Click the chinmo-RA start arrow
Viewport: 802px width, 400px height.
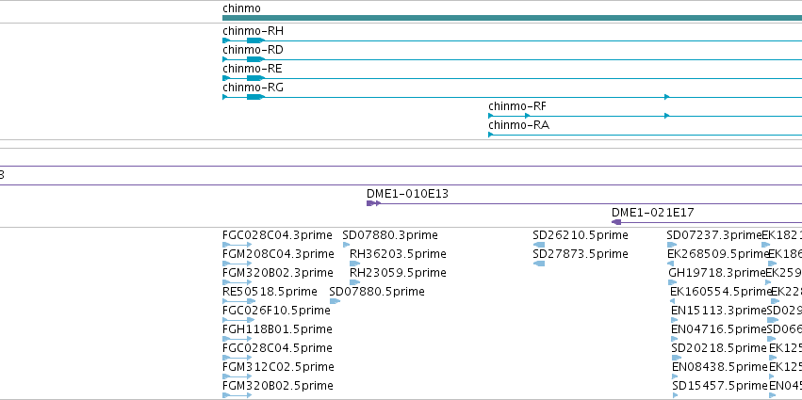click(491, 135)
